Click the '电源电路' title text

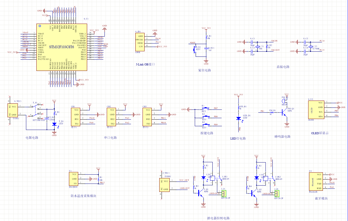[x=32, y=137]
